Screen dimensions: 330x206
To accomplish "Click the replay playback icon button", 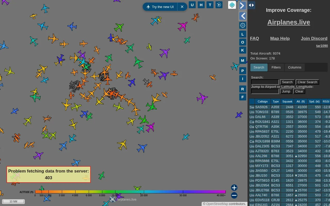I will [219, 5].
